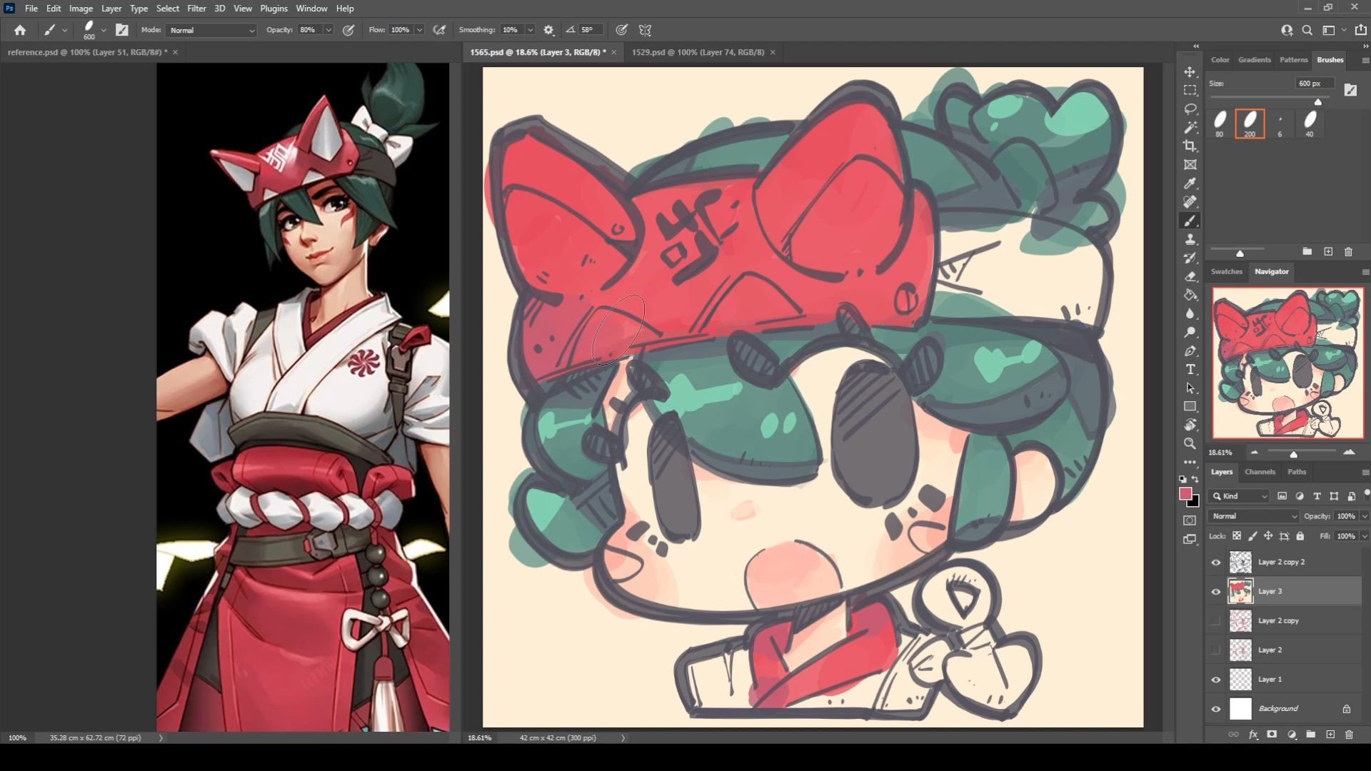Select the Blur tool
The image size is (1371, 771).
(1190, 313)
